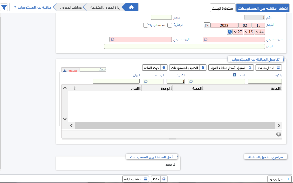Image resolution: width=293 pixels, height=183 pixels.
Task: Click the search icon in من مستودع field
Action: 206,40
